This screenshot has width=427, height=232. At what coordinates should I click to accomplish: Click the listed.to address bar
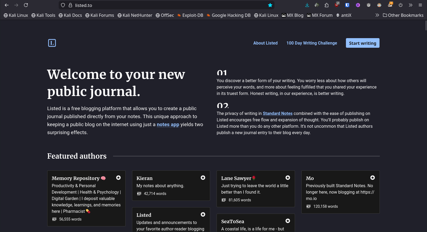pyautogui.click(x=165, y=5)
